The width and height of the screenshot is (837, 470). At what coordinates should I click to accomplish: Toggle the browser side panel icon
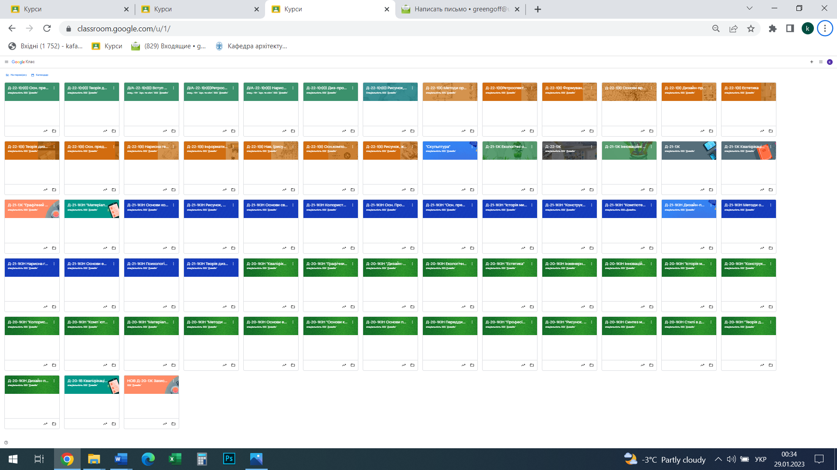(790, 29)
